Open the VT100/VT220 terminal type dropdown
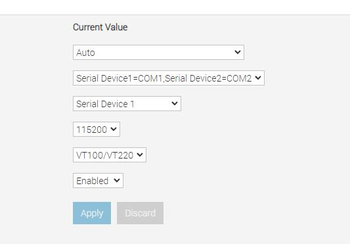This screenshot has height=244, width=350. pyautogui.click(x=110, y=155)
